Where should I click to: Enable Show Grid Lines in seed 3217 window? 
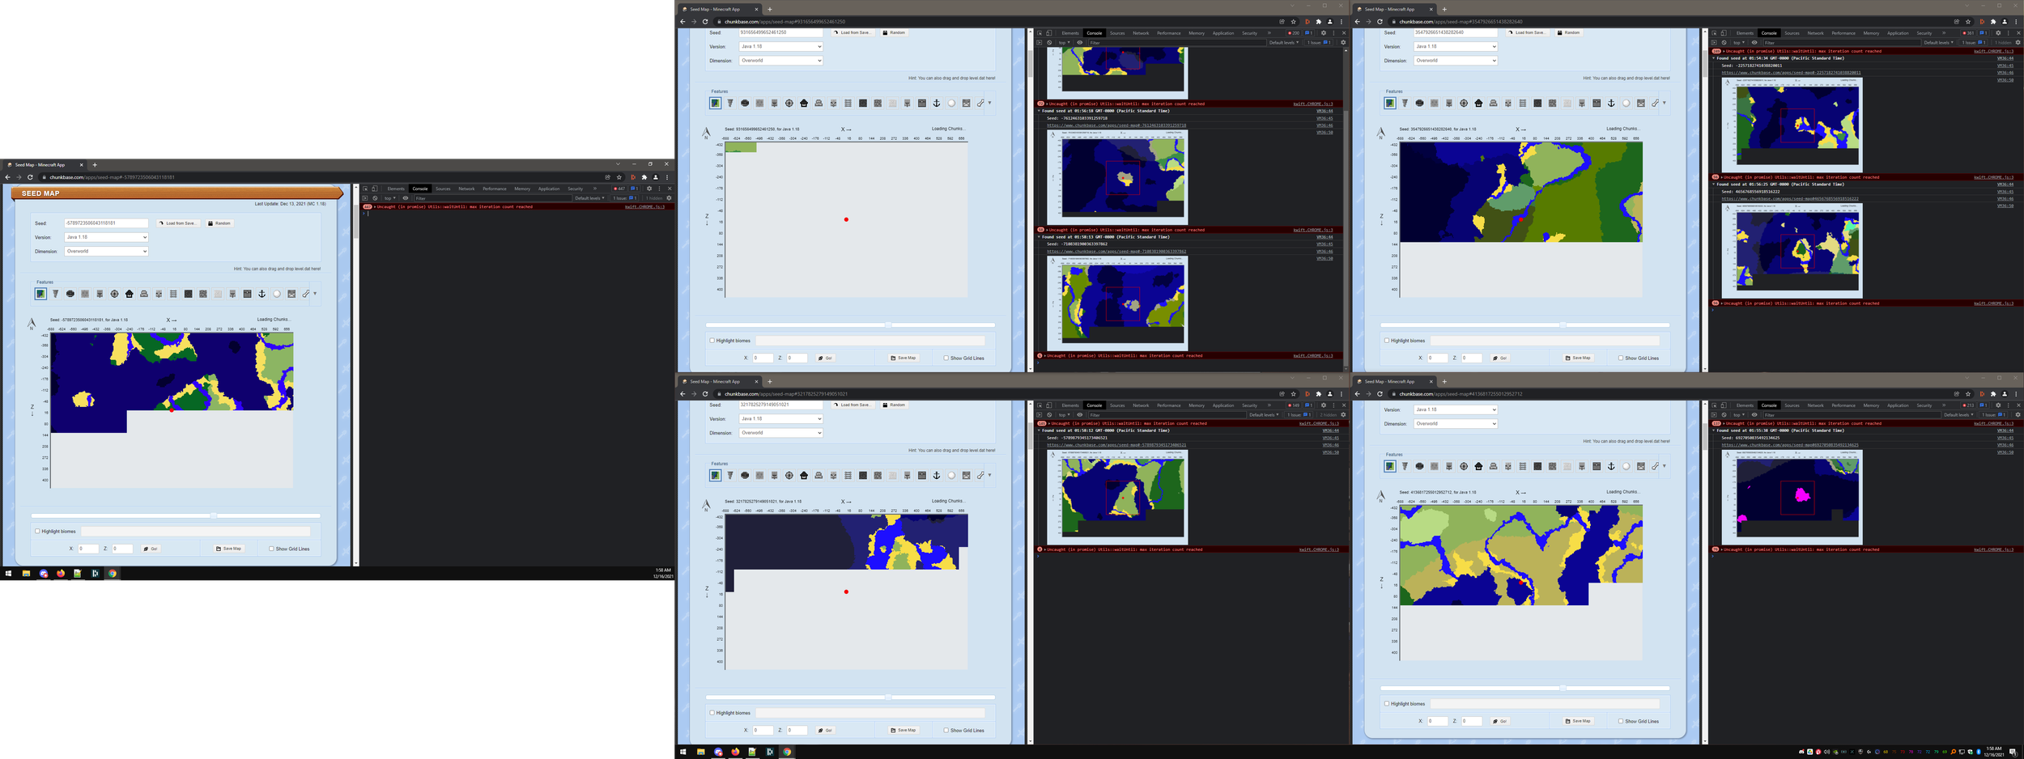(x=946, y=730)
